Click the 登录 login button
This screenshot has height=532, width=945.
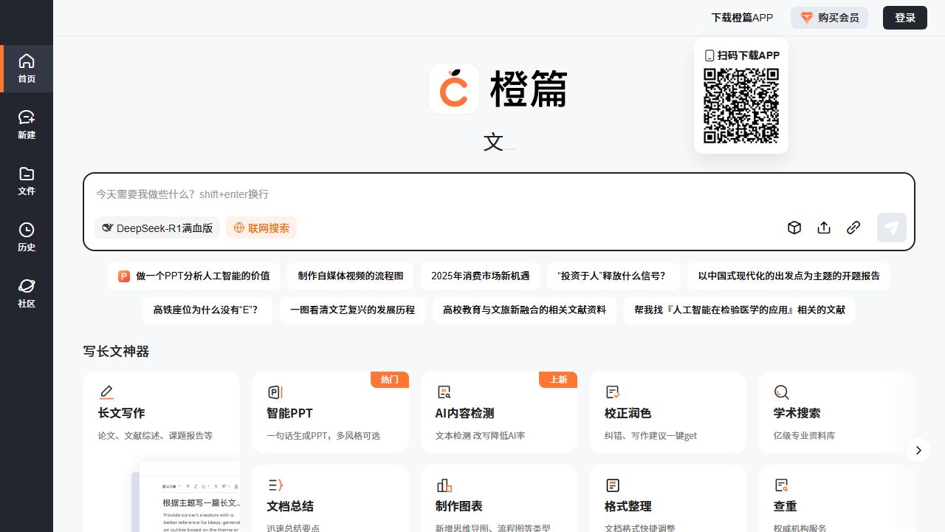pyautogui.click(x=905, y=18)
